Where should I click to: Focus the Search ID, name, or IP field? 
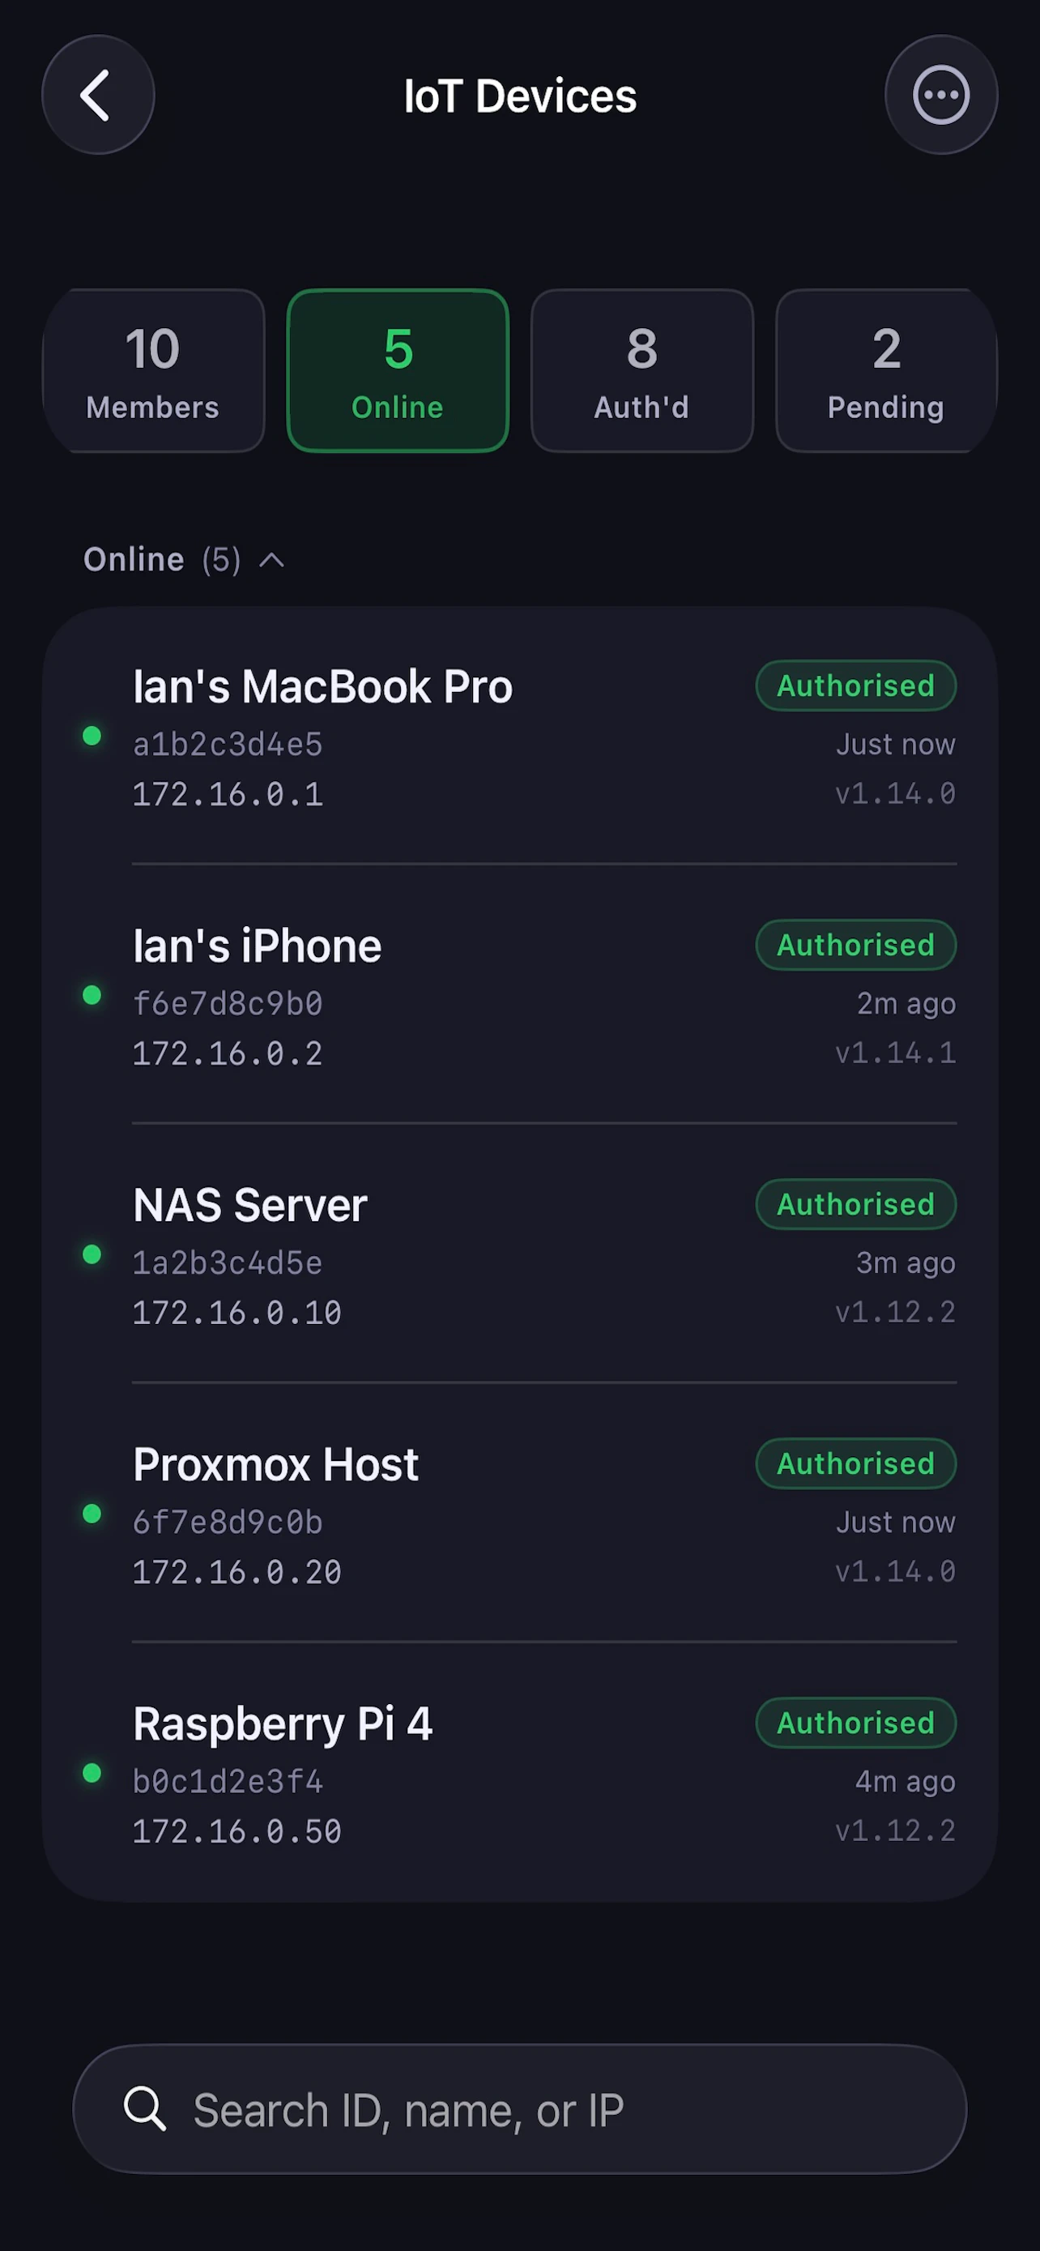coord(521,2108)
